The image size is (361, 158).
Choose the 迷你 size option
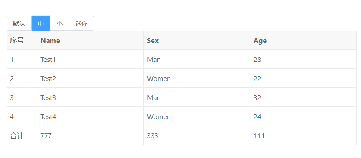pos(81,23)
